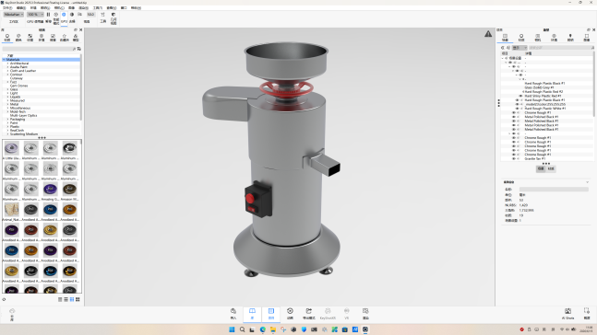Screen dimensions: 597x335
Task: Undock the library panel
Action: click(76, 29)
